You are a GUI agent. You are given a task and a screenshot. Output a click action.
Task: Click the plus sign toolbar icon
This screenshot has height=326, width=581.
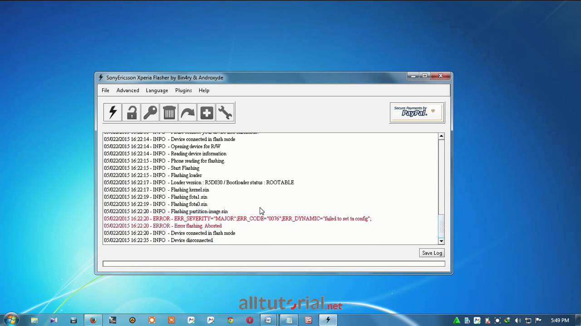[x=207, y=112]
